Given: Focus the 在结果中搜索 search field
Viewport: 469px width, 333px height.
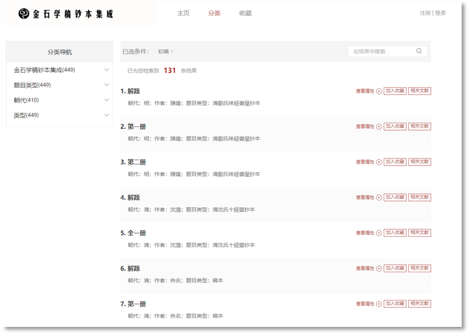Looking at the screenshot, I should pyautogui.click(x=381, y=52).
